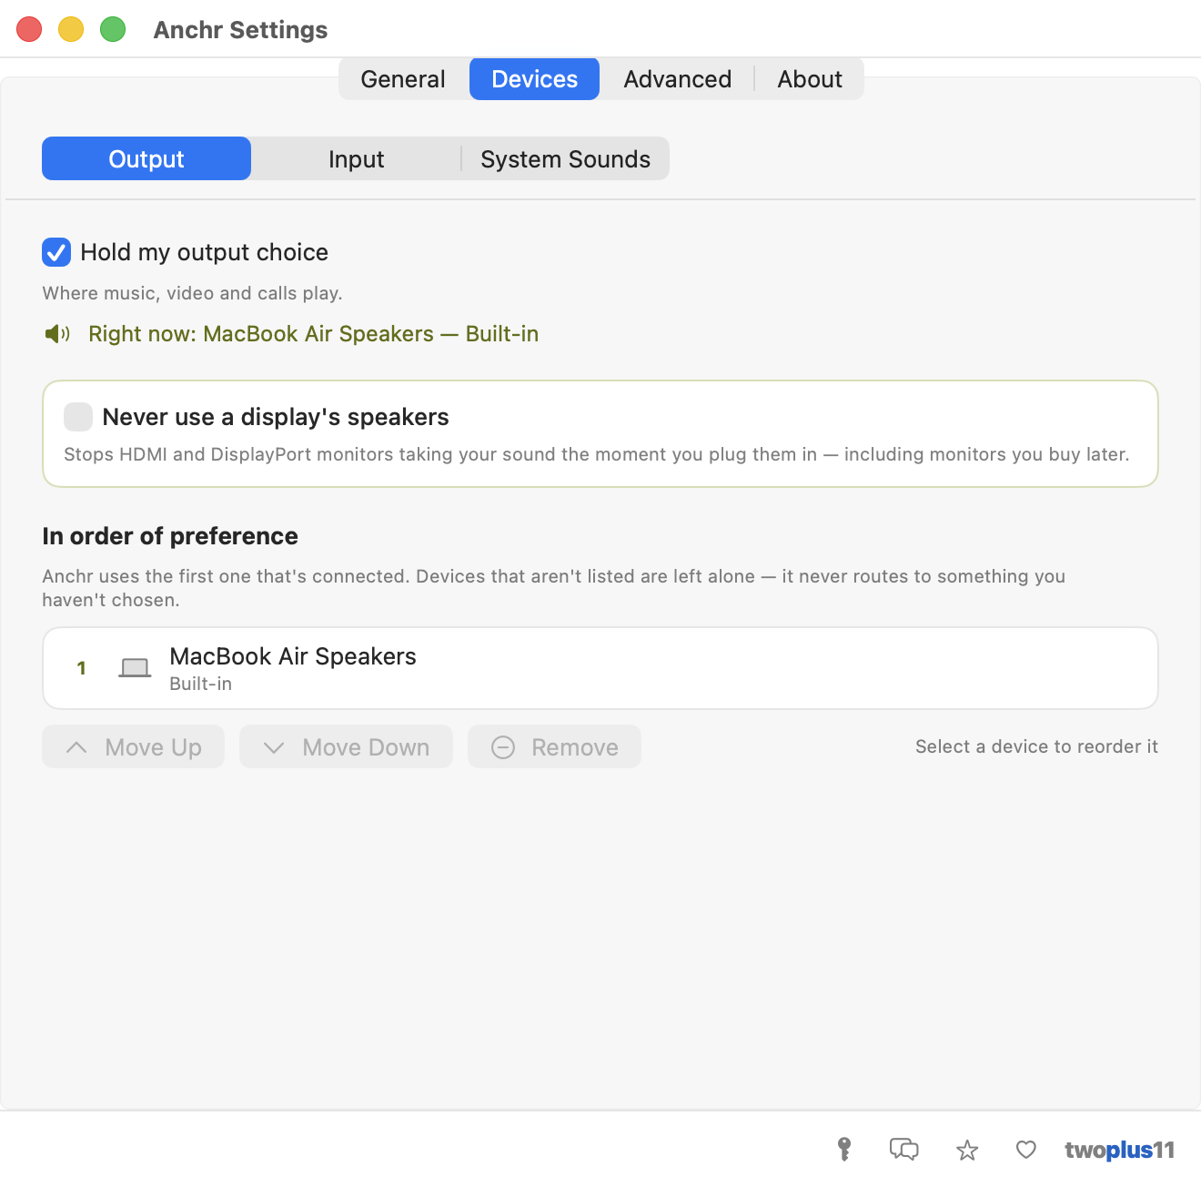
Task: Select the Output segment
Action: point(146,158)
